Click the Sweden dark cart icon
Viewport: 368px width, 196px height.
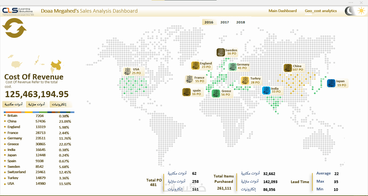(x=221, y=52)
